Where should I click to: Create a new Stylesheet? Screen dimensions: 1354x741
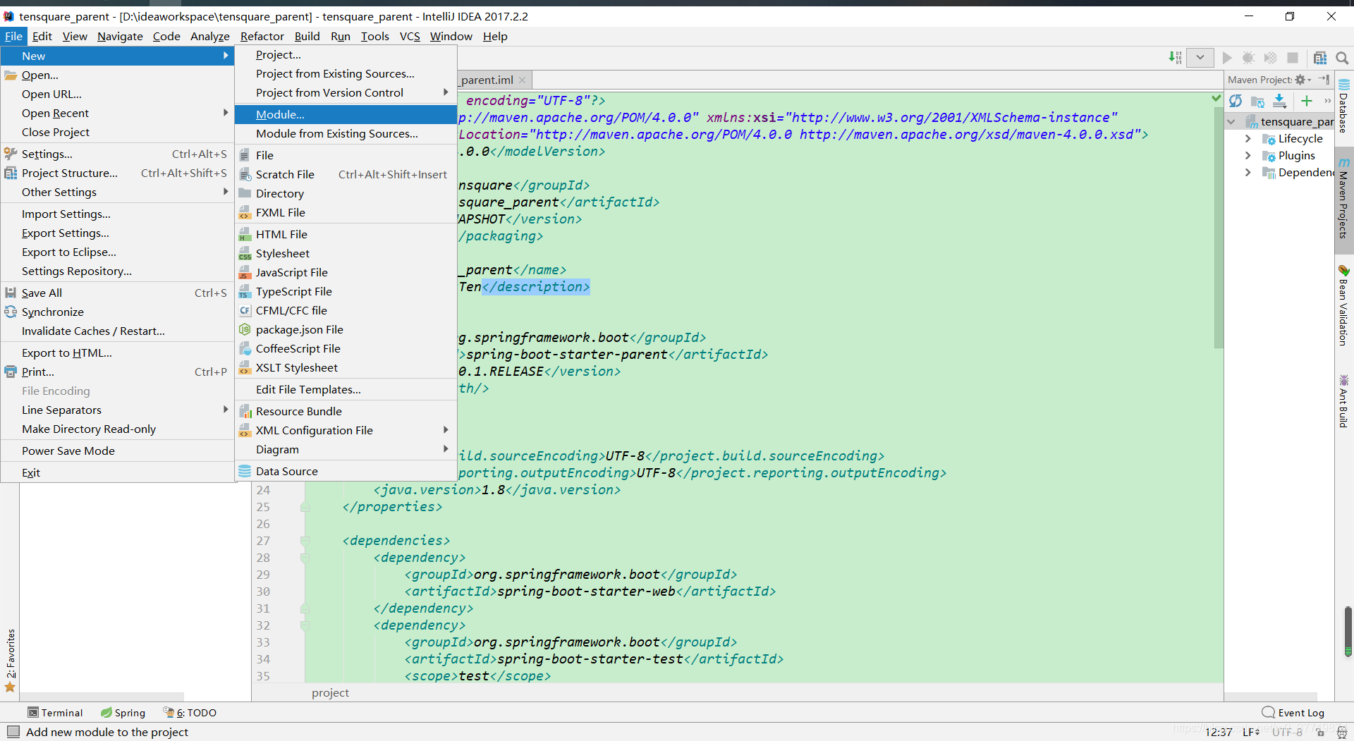(346, 254)
